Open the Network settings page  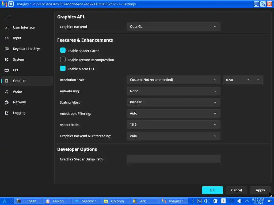27,102
